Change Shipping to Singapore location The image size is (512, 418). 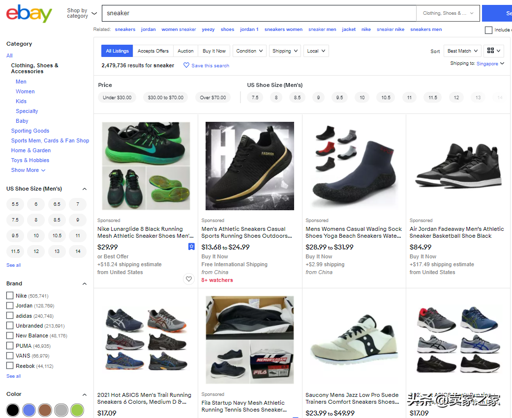[x=490, y=63]
